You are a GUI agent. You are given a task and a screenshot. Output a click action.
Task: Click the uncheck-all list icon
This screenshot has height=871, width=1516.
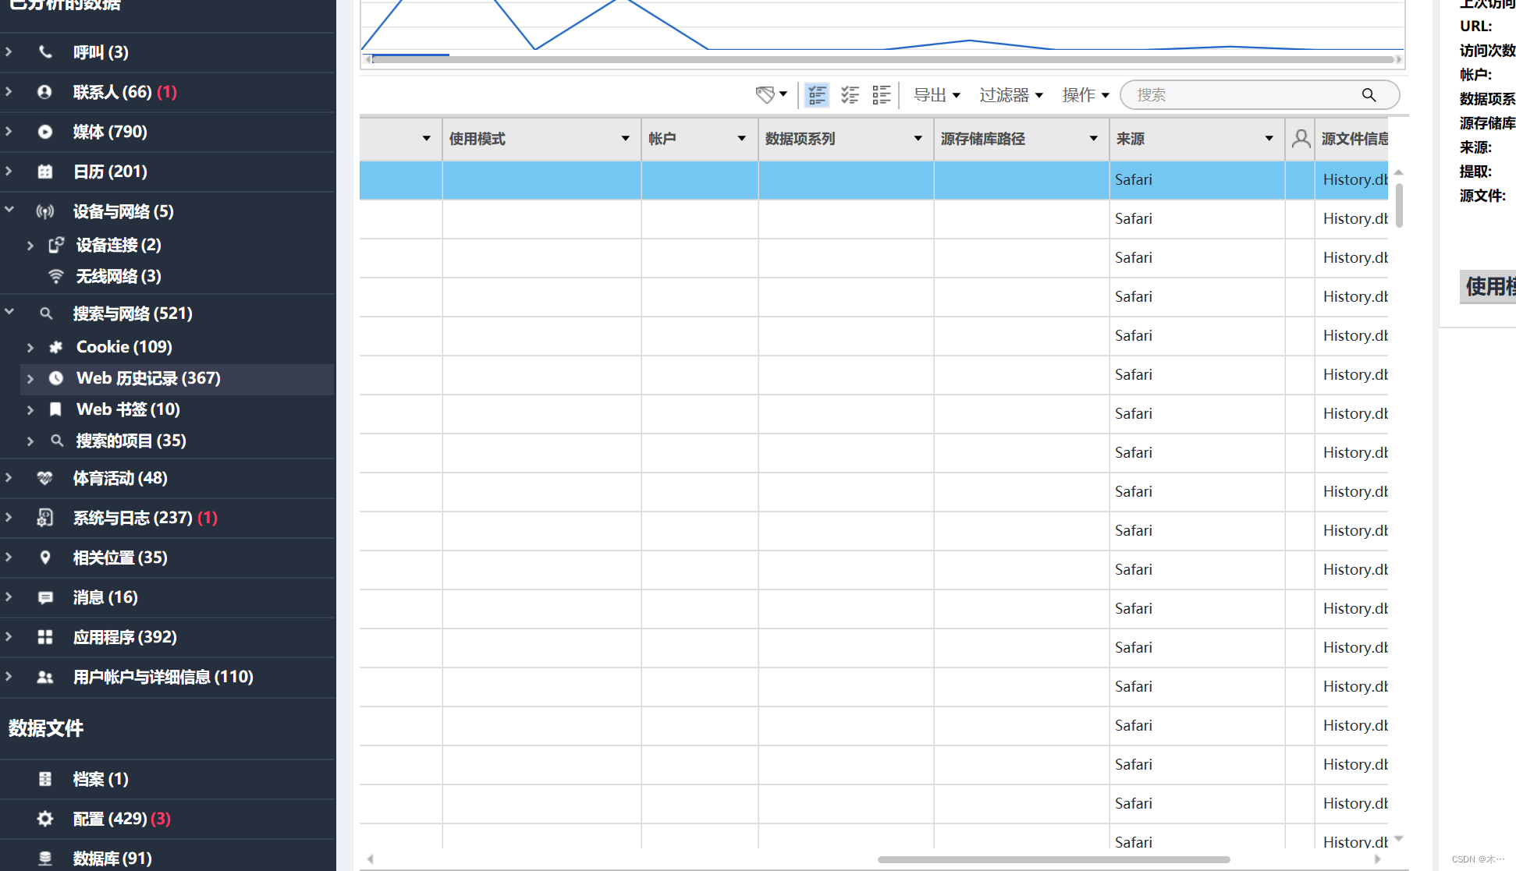coord(882,94)
